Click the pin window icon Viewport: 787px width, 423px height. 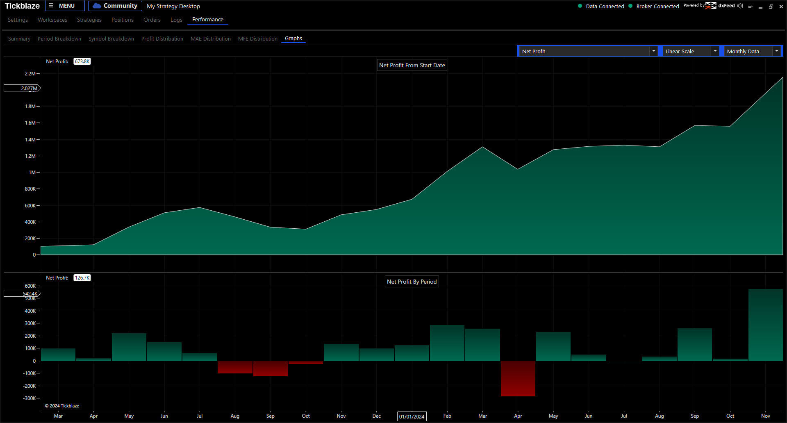(751, 7)
